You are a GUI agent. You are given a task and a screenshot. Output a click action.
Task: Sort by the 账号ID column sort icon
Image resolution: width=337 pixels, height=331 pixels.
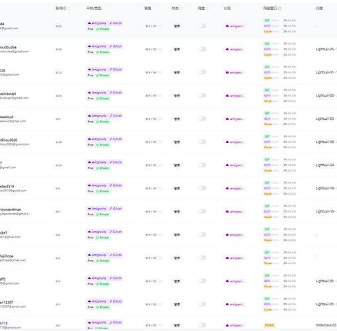click(x=69, y=9)
